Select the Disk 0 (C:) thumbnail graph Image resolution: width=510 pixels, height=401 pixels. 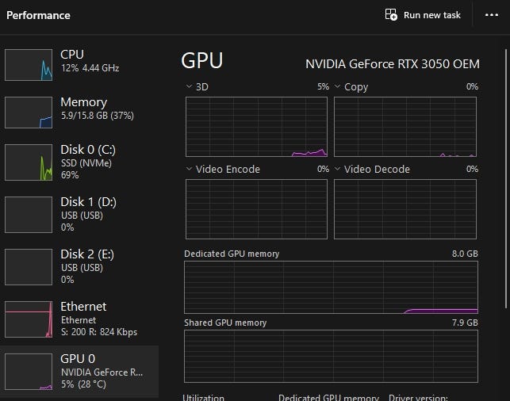click(29, 162)
